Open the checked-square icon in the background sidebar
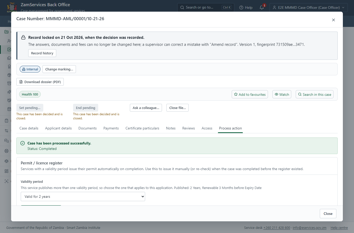Viewport: 354px width, 233px height. 9,49
